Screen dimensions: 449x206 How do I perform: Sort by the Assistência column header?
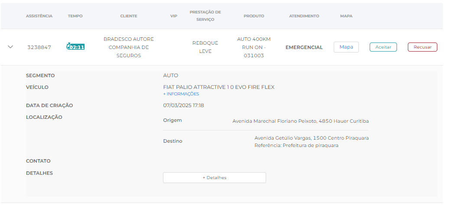39,16
